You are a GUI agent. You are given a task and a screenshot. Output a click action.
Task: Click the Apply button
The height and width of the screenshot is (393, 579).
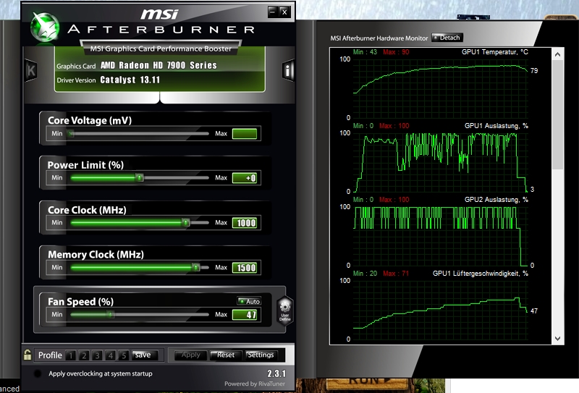click(190, 355)
